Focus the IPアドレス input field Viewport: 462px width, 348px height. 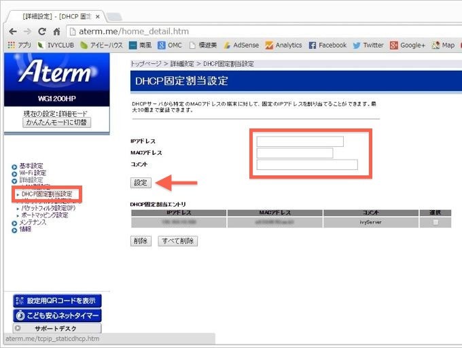click(300, 141)
